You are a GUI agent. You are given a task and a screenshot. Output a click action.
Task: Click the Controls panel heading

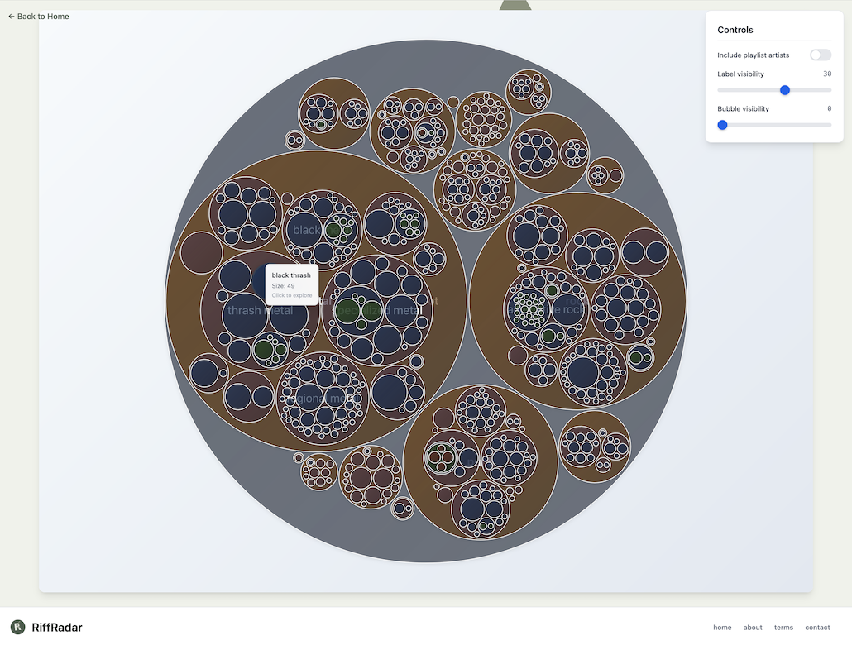[735, 30]
